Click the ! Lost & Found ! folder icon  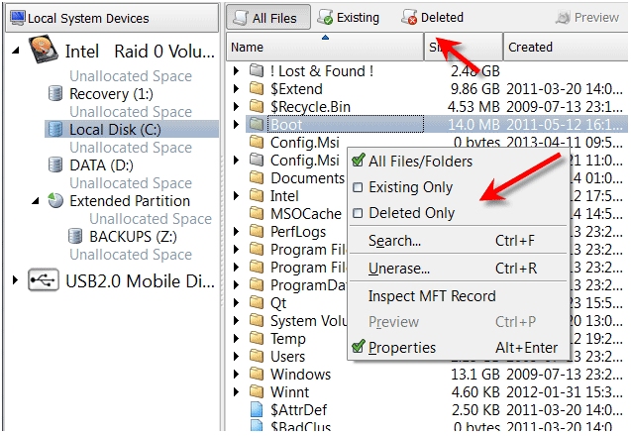coord(257,70)
